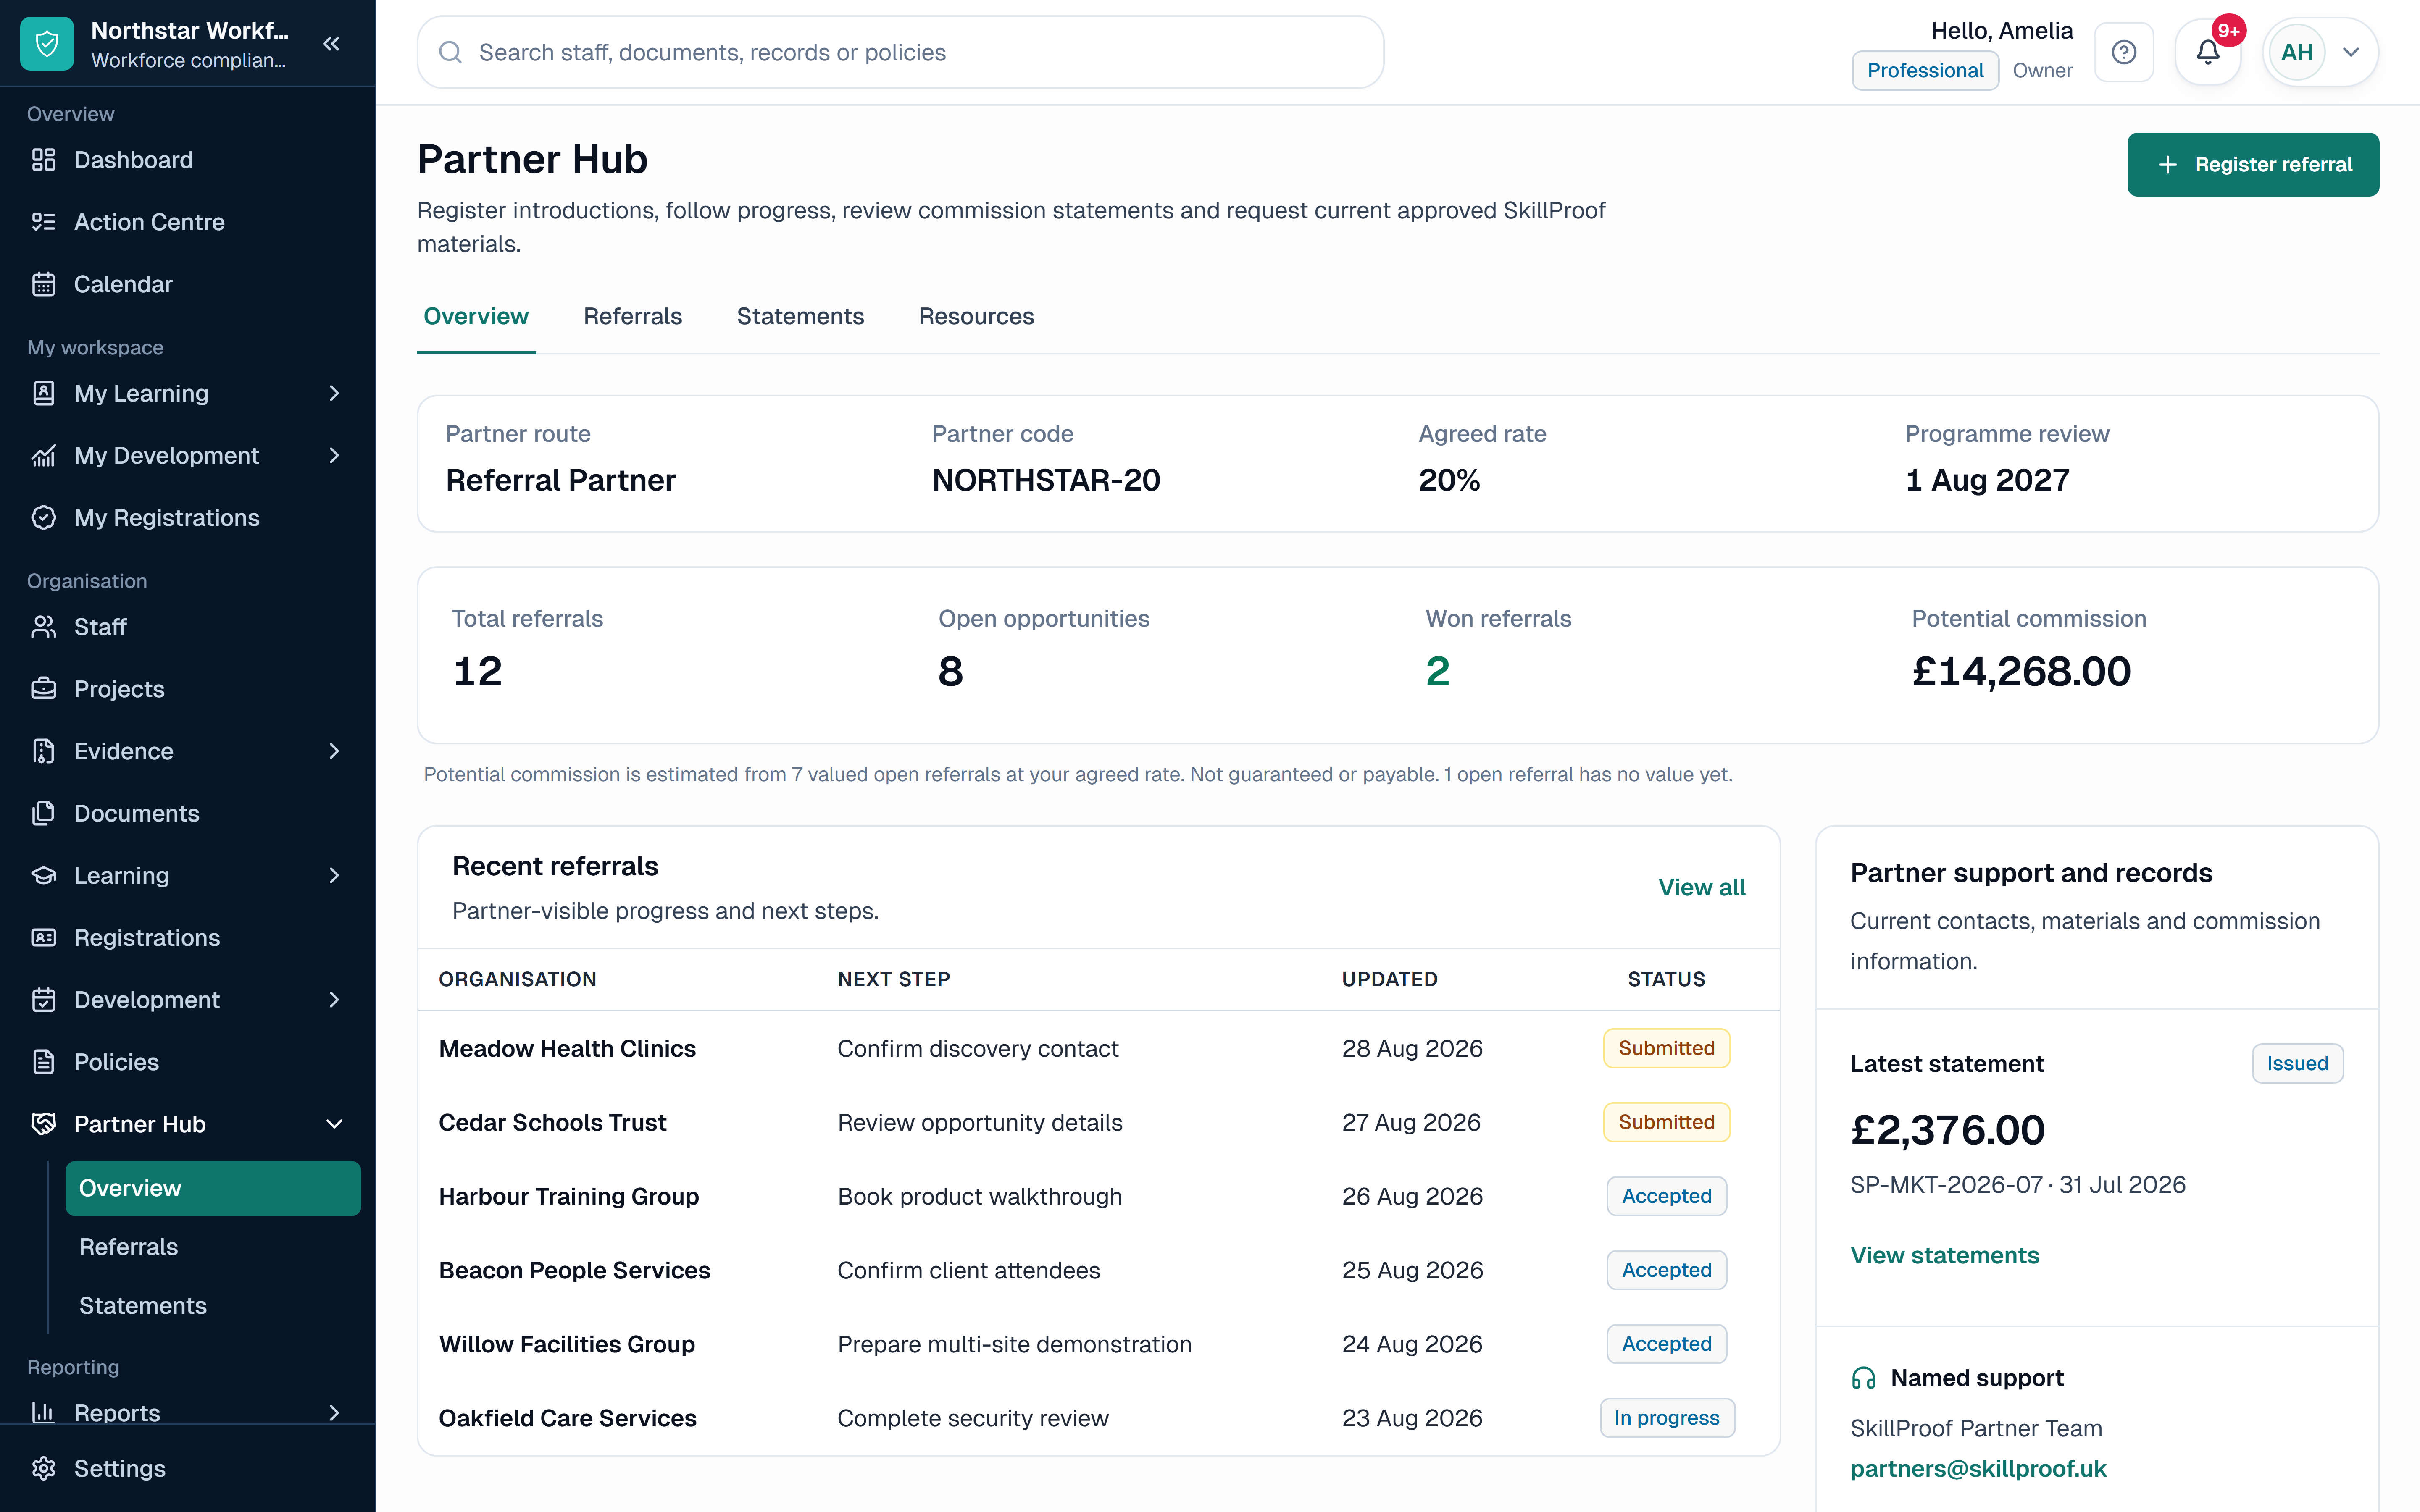Click the Learning graduation cap icon

click(43, 876)
